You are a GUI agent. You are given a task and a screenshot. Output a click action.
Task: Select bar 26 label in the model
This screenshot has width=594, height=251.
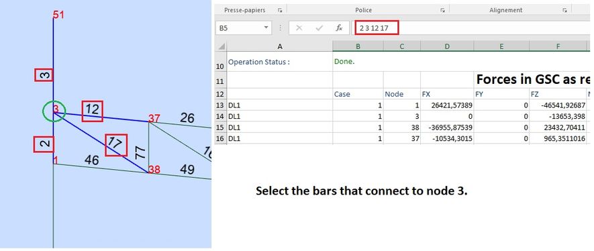(187, 118)
